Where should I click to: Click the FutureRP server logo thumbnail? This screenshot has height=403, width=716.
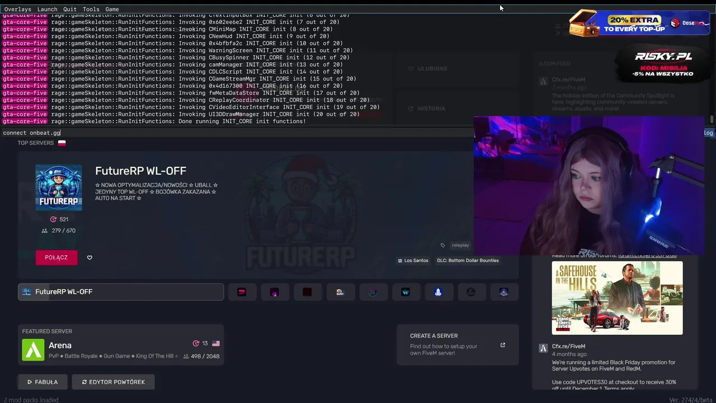[59, 188]
